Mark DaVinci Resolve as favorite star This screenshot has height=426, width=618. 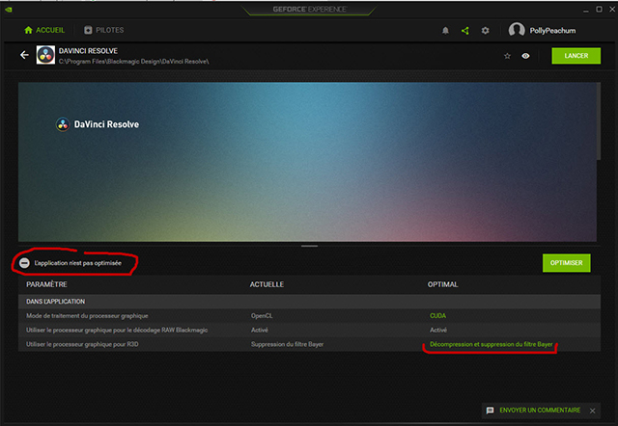[x=507, y=56]
